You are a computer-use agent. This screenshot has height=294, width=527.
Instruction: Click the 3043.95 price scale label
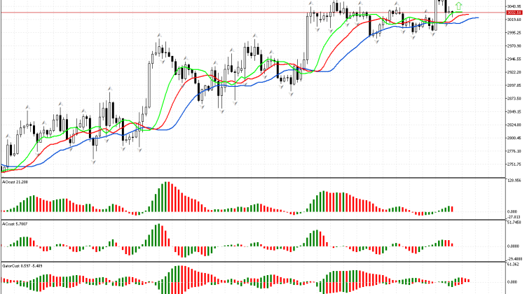point(514,6)
